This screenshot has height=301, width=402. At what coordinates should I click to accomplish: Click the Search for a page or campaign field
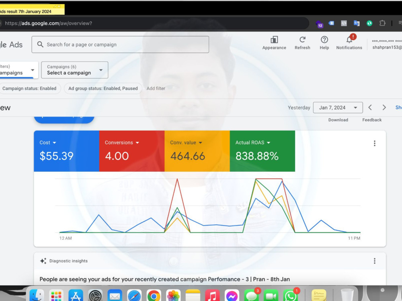(120, 45)
